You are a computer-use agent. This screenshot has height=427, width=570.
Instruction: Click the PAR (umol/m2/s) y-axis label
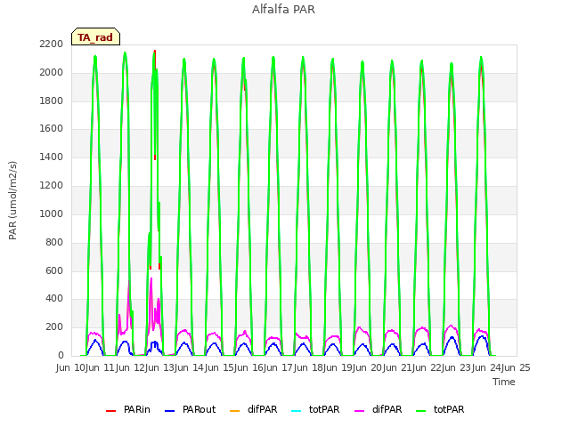pos(12,200)
